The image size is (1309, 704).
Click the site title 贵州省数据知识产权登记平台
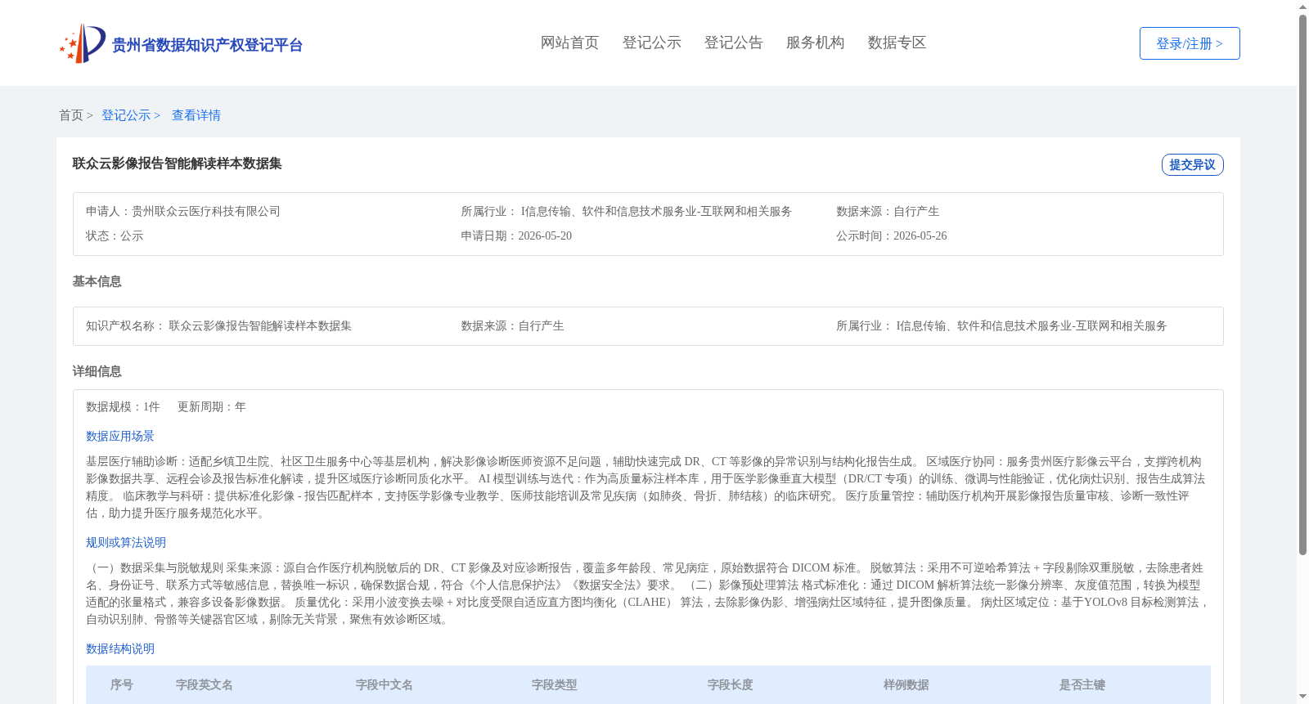click(207, 45)
